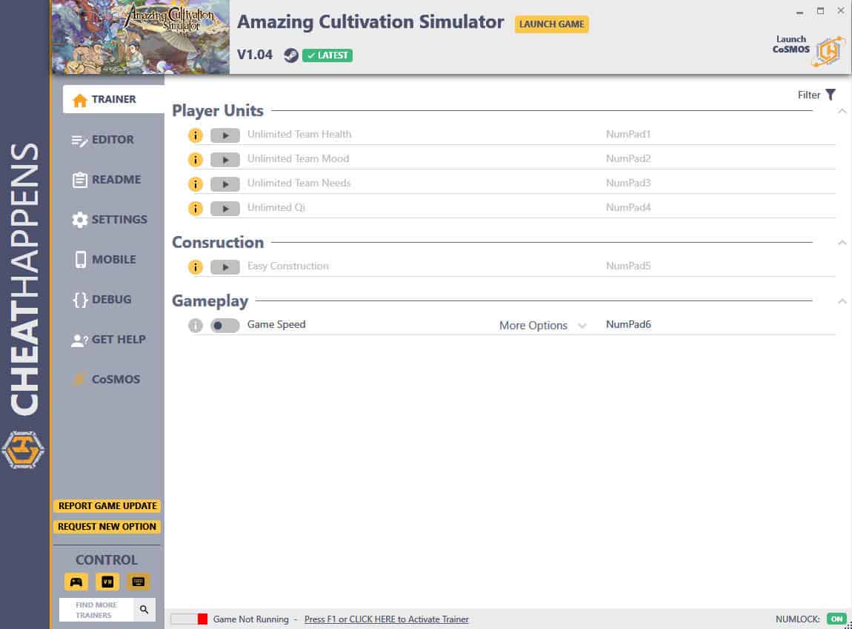Image resolution: width=852 pixels, height=629 pixels.
Task: Collapse the Consruction section
Action: coord(842,243)
